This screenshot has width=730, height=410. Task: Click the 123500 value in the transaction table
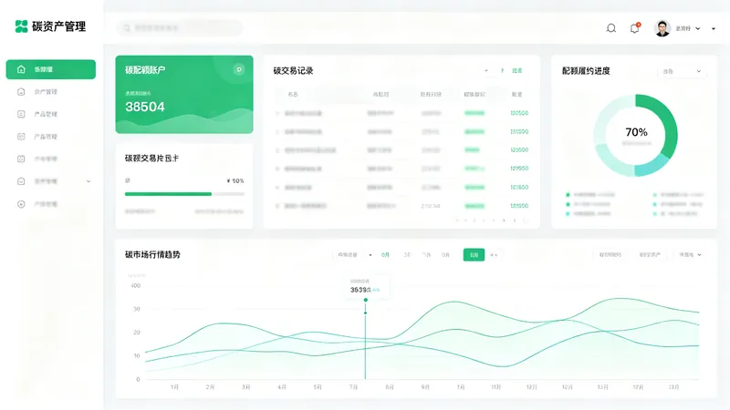pos(519,150)
